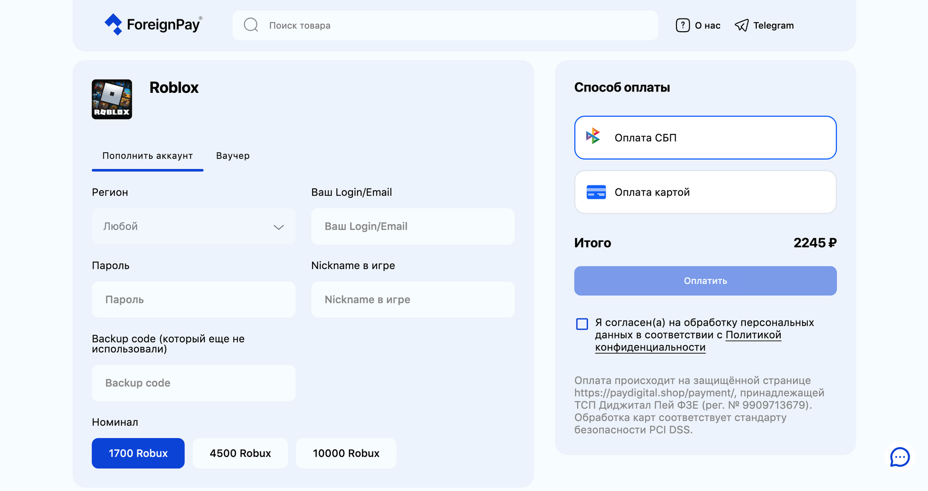Switch to the Ваучер tab

click(233, 156)
